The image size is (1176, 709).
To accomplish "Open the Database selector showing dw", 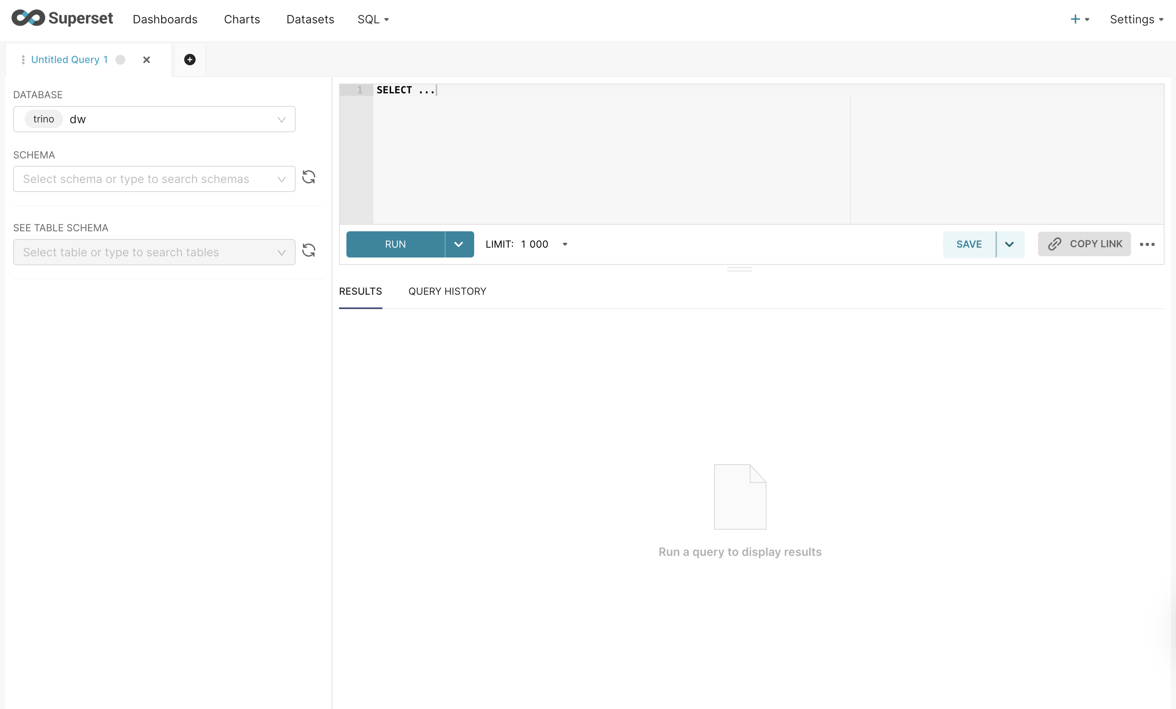I will (154, 119).
